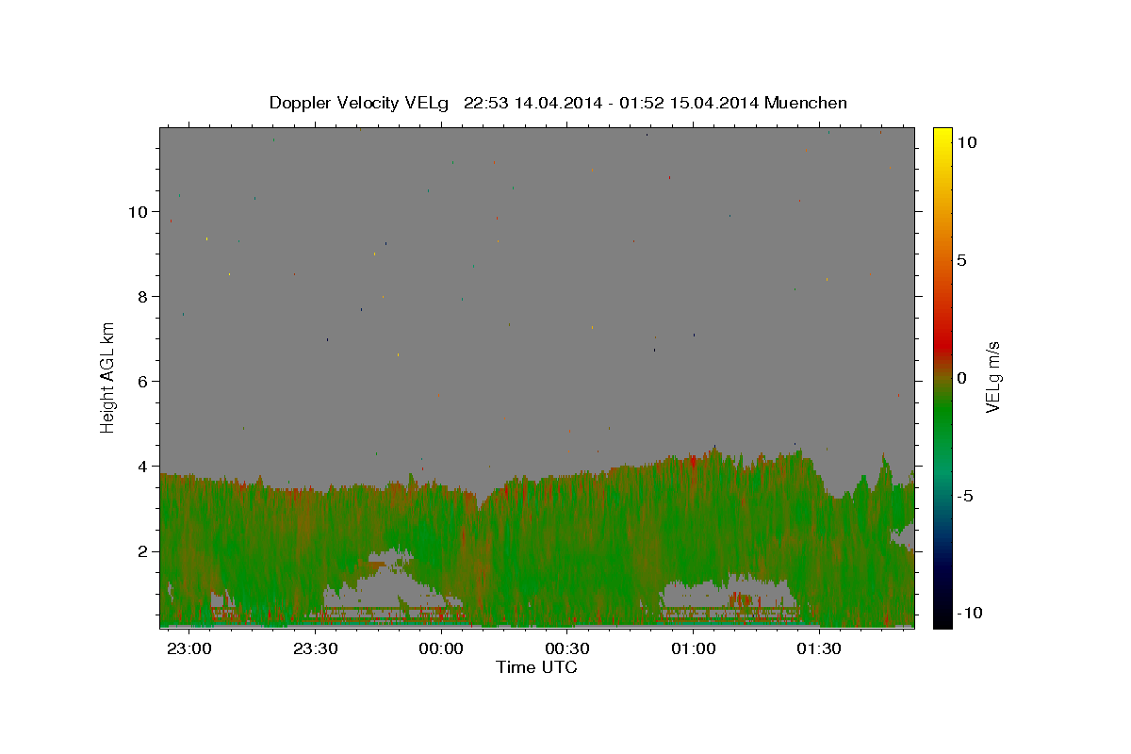Image resolution: width=1131 pixels, height=754 pixels.
Task: Click the Height AGL km axis title
Action: pos(108,378)
